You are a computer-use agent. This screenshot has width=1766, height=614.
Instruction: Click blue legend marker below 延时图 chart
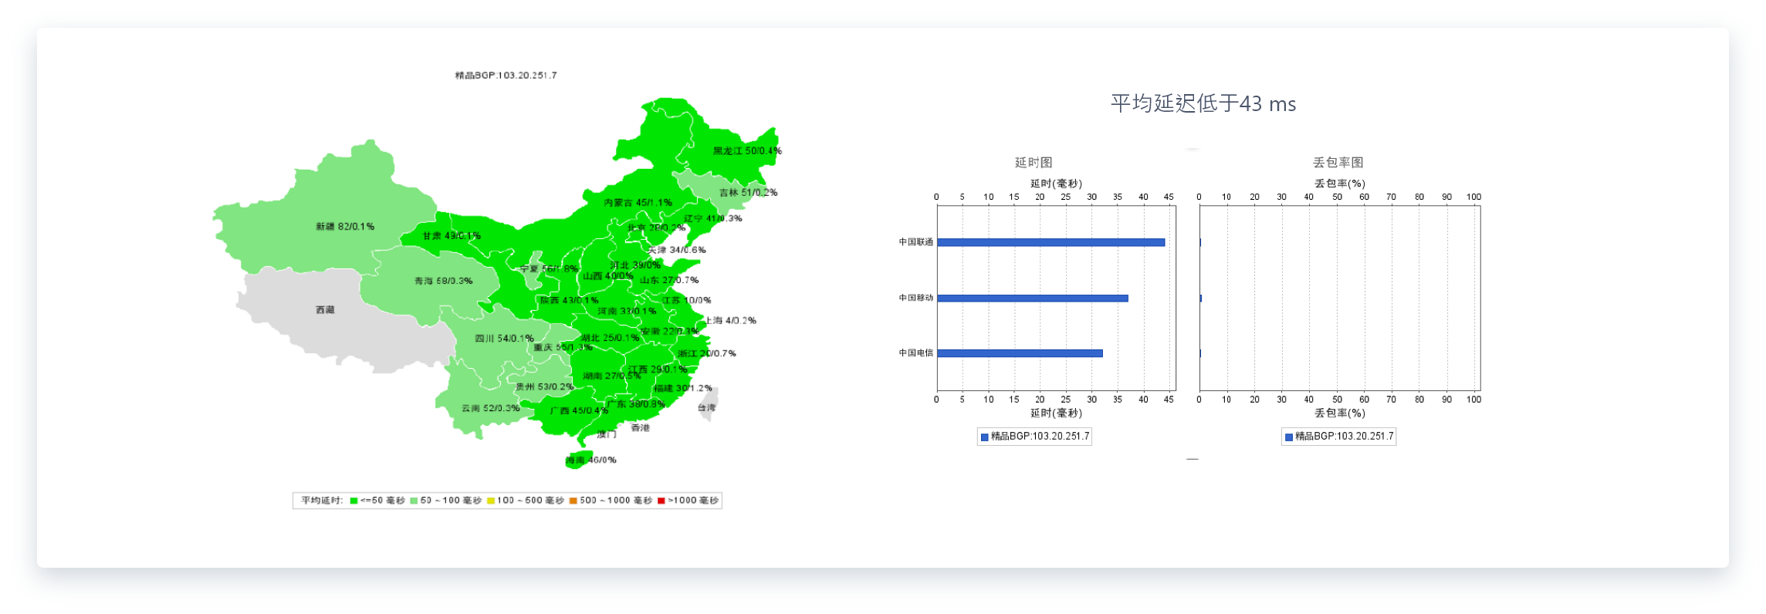tap(984, 437)
